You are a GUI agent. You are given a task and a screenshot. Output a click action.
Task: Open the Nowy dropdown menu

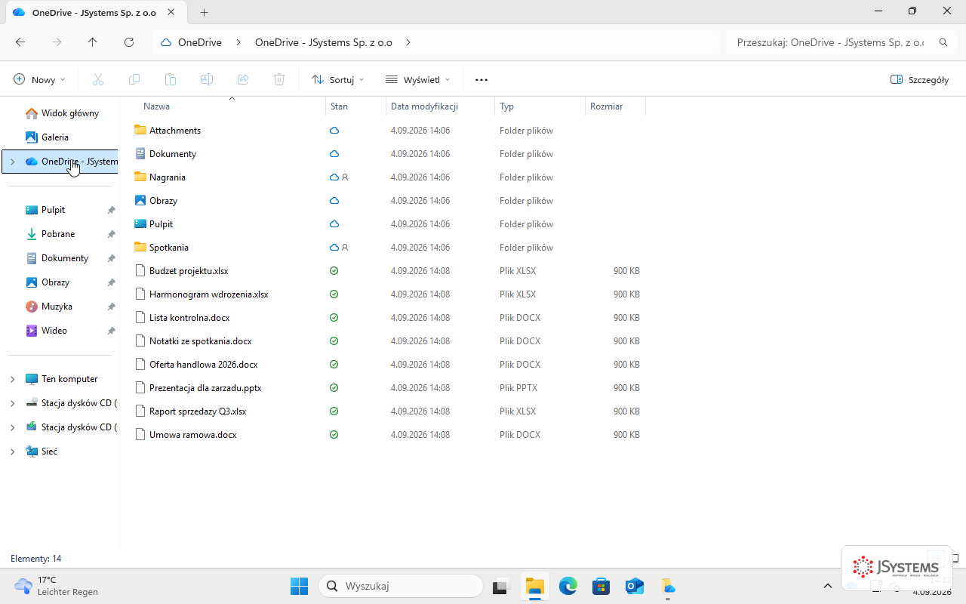40,79
